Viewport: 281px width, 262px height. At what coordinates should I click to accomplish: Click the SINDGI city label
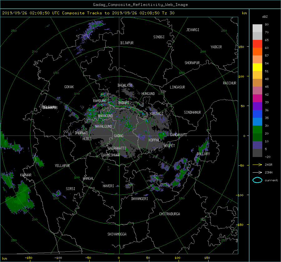pyautogui.click(x=159, y=37)
